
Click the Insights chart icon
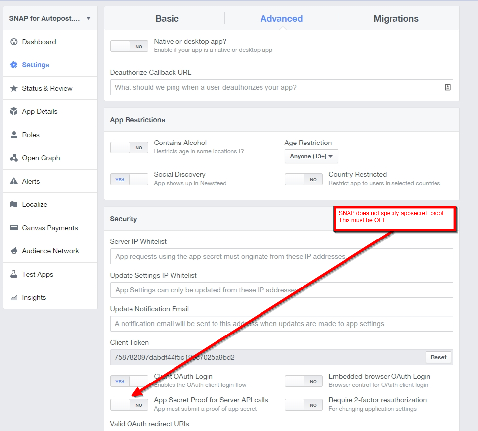[x=14, y=297]
